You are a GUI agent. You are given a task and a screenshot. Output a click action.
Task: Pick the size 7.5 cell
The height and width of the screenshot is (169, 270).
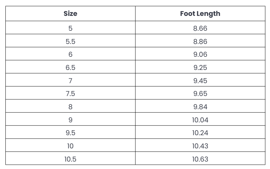(x=70, y=94)
